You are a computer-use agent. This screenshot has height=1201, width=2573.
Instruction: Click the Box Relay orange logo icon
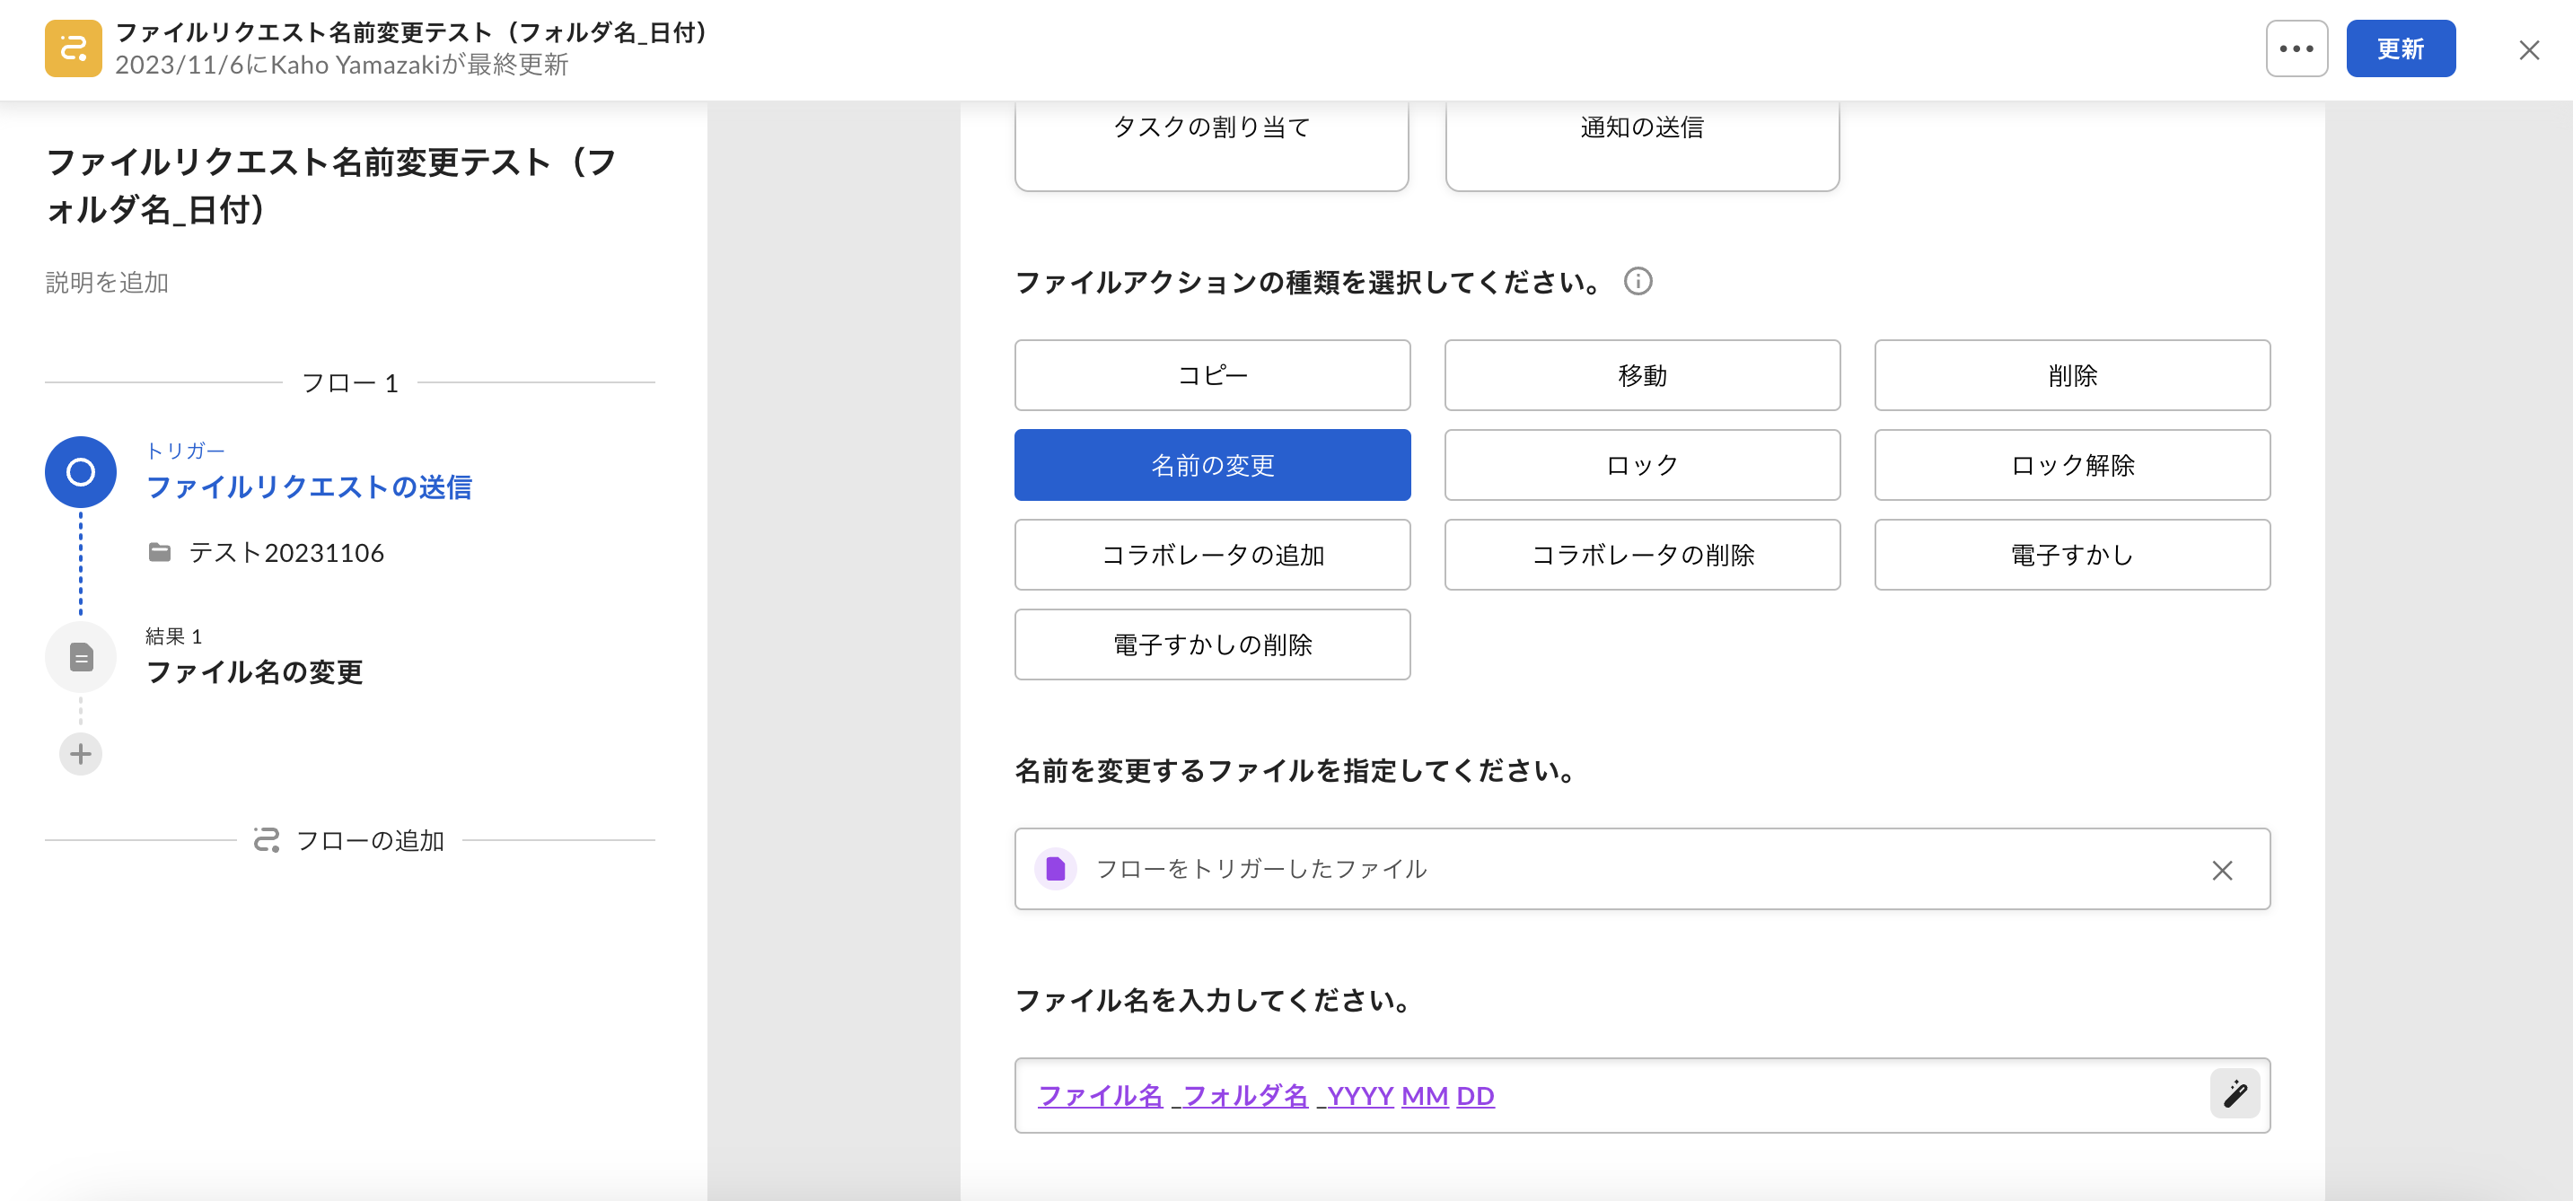pyautogui.click(x=73, y=48)
